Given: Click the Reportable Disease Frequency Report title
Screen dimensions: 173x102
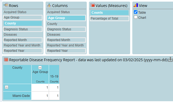Looking at the screenshot, I should click(88, 60).
